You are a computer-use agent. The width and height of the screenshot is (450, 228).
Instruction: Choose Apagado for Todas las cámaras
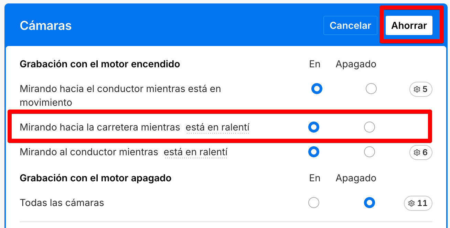pyautogui.click(x=369, y=203)
